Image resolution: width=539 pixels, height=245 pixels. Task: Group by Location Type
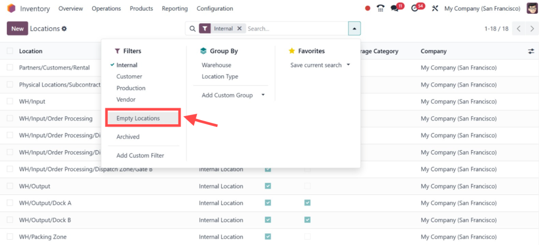point(220,76)
